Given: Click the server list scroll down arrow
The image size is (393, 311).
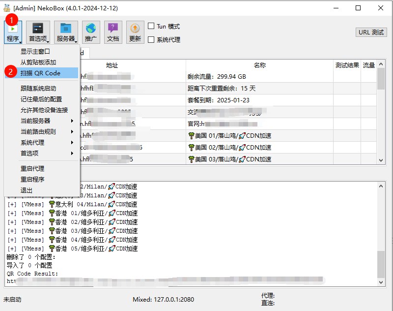Looking at the screenshot, I should click(381, 160).
